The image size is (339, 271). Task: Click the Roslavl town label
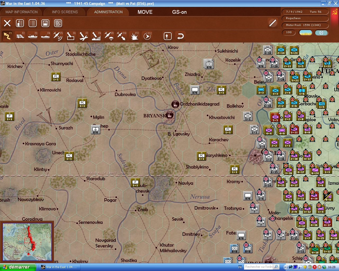point(75,80)
